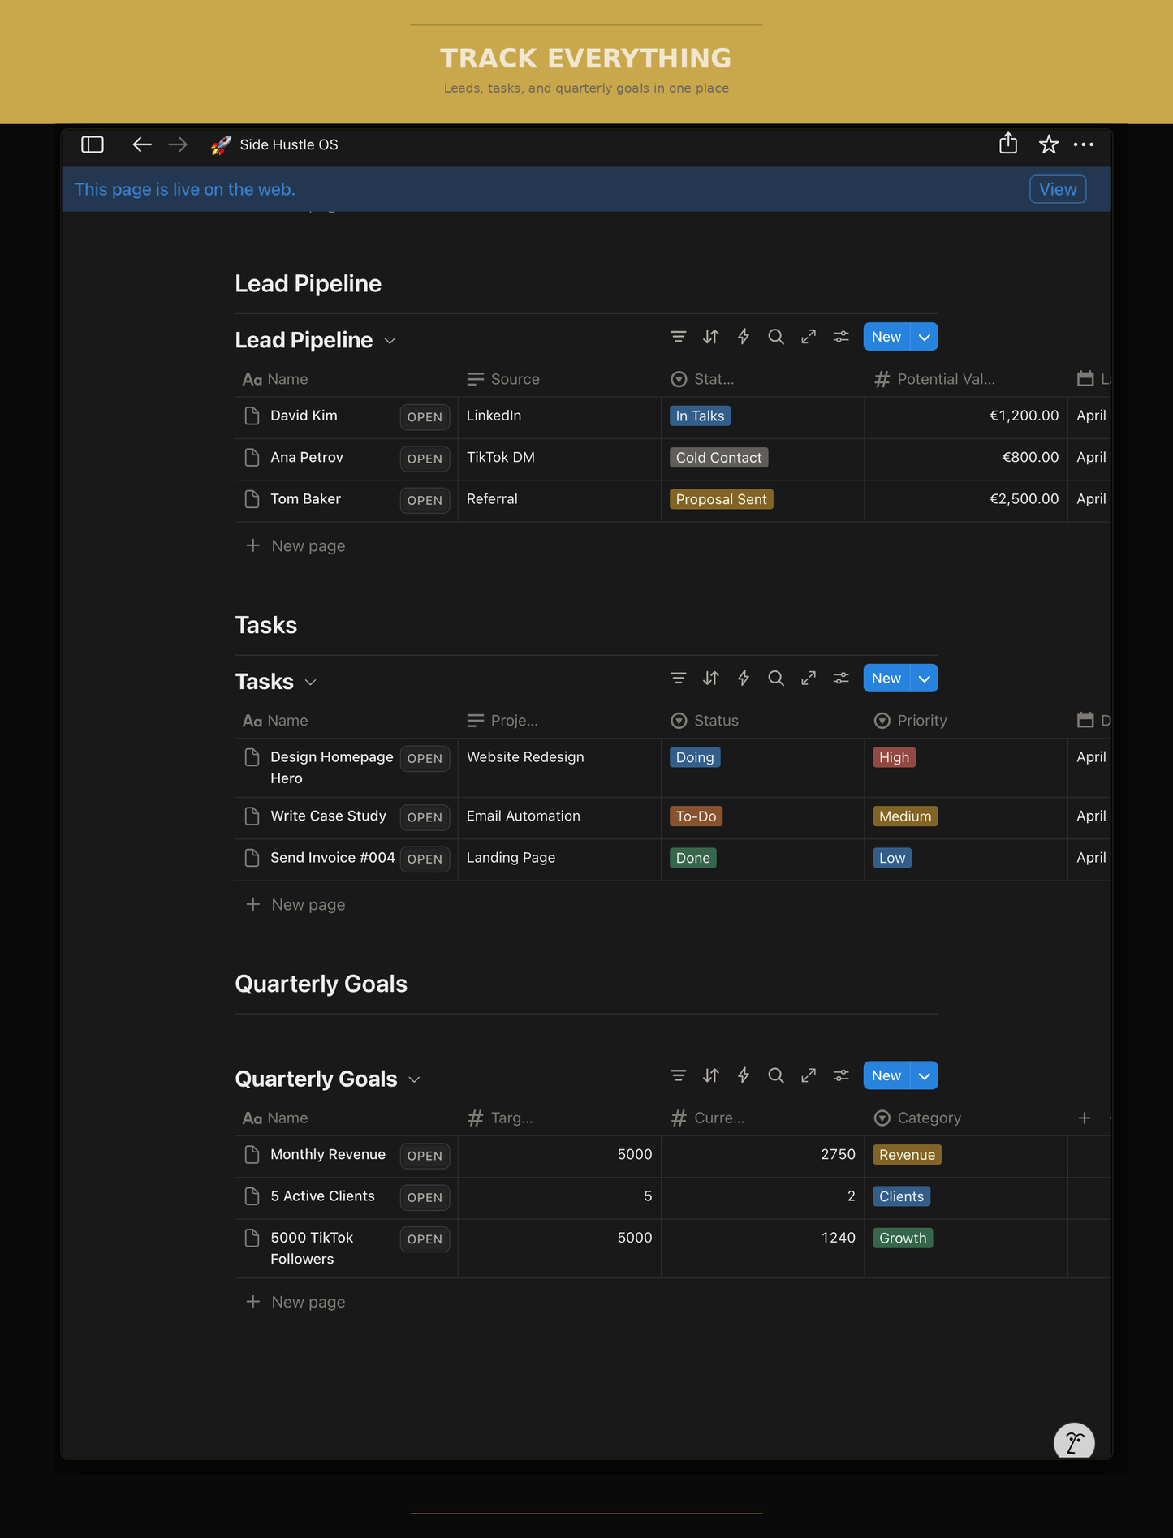Create a new Quarterly Goals entry with New
This screenshot has width=1173, height=1538.
886,1075
